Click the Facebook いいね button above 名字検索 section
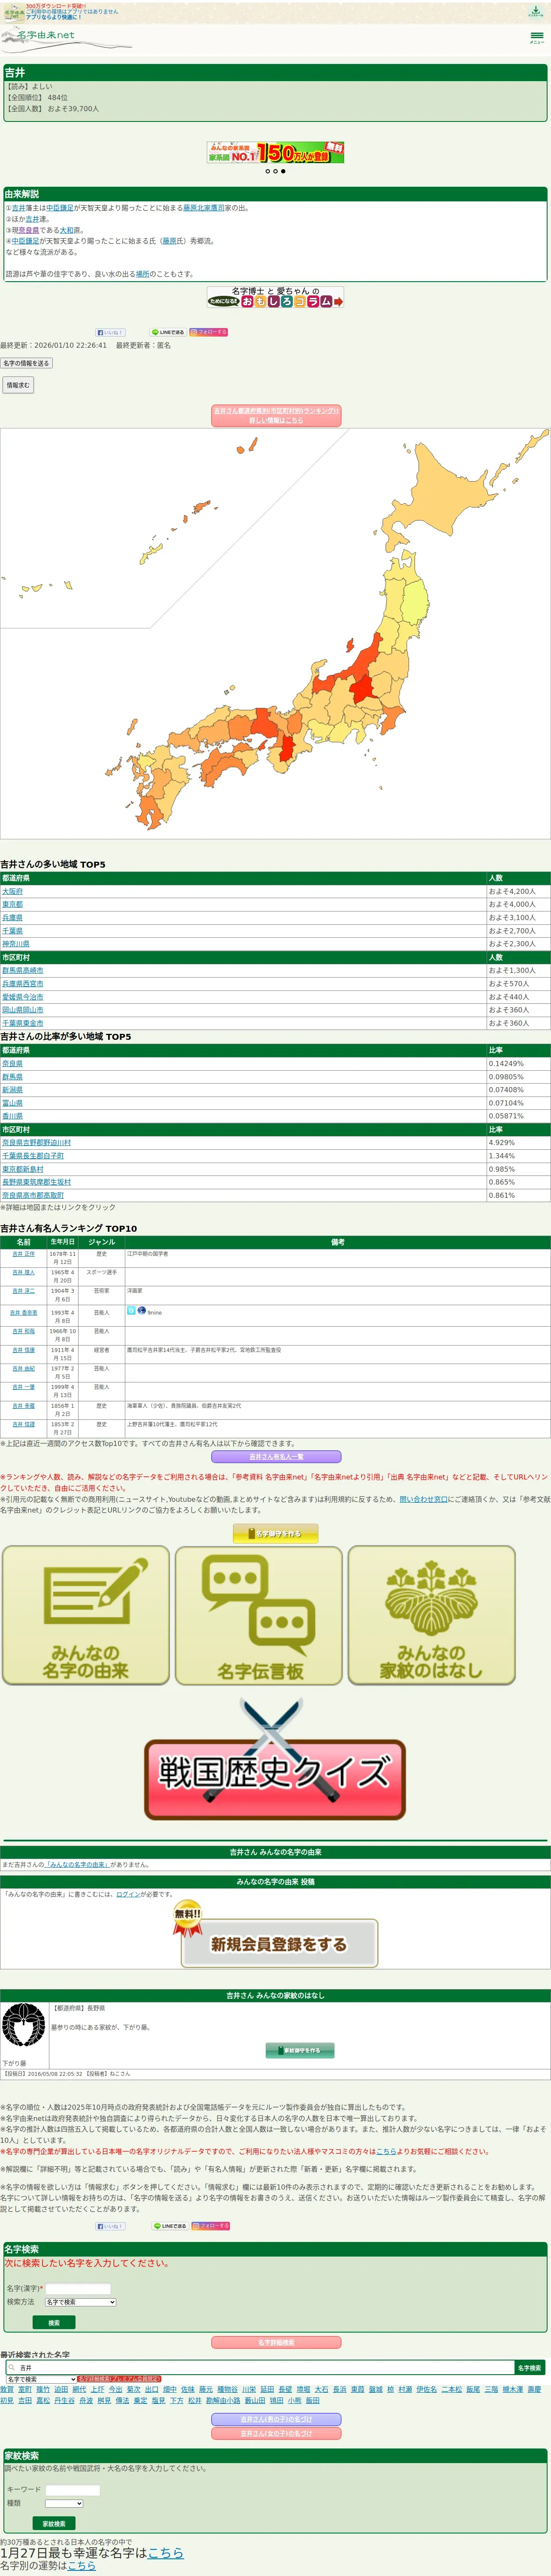 coord(110,2226)
